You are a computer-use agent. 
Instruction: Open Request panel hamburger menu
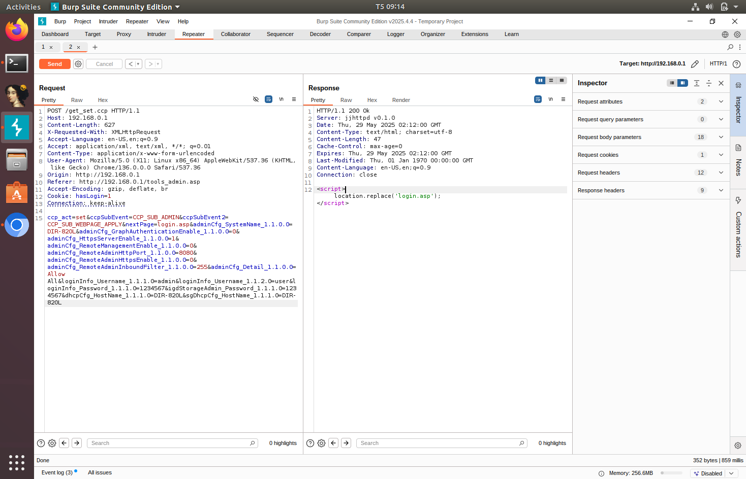294,99
